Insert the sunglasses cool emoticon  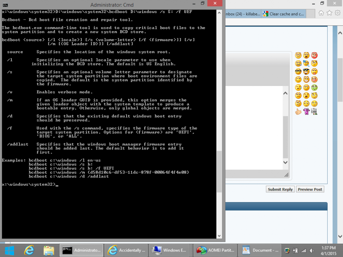click(306, 71)
